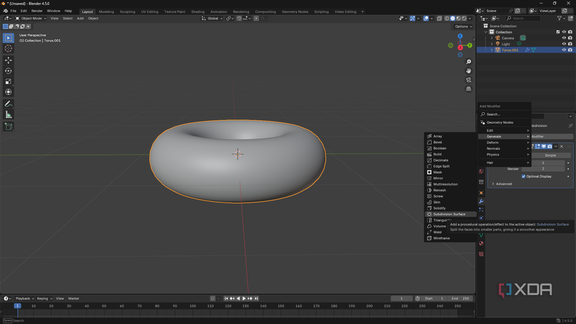Image resolution: width=576 pixels, height=324 pixels.
Task: Jump to the timeline end frame
Action: coord(257,298)
